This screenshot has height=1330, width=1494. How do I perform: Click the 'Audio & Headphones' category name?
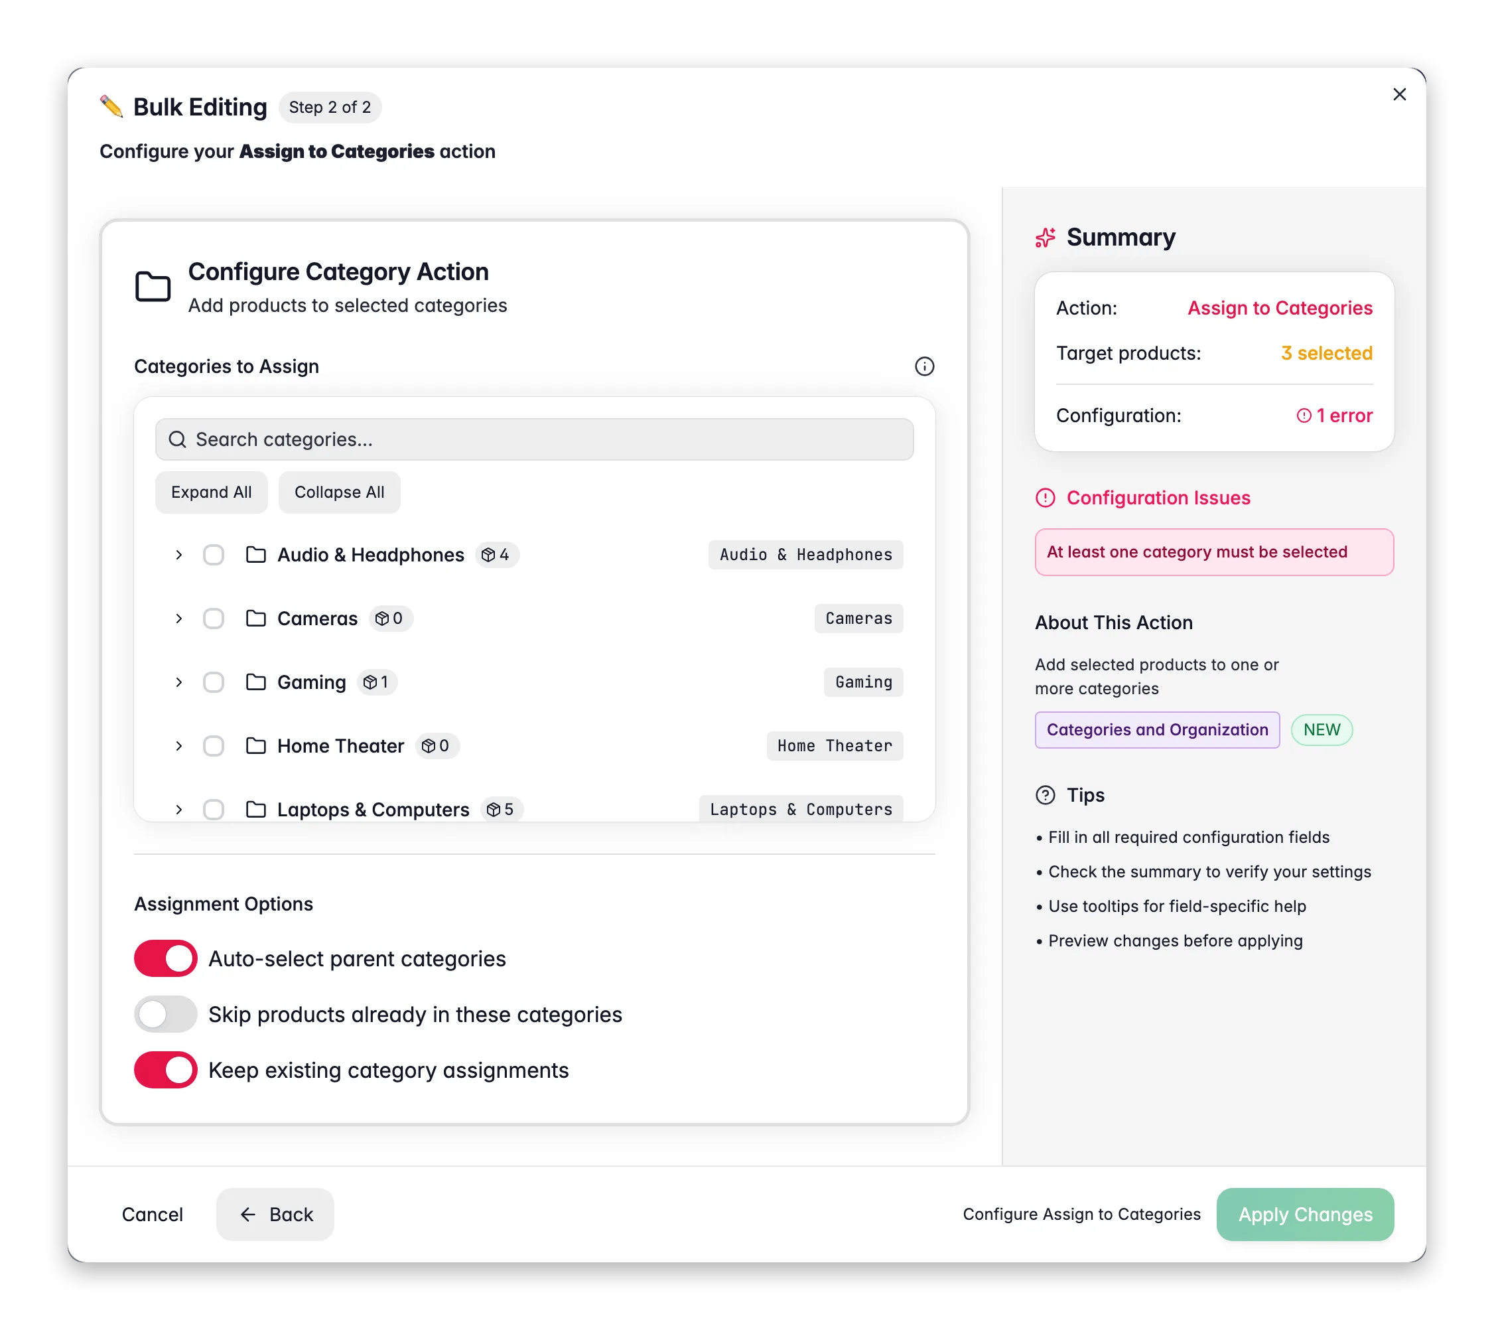[x=371, y=555]
